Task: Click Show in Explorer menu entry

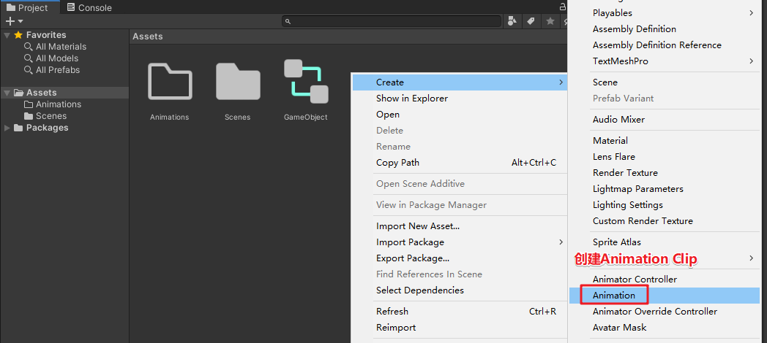Action: [x=411, y=98]
